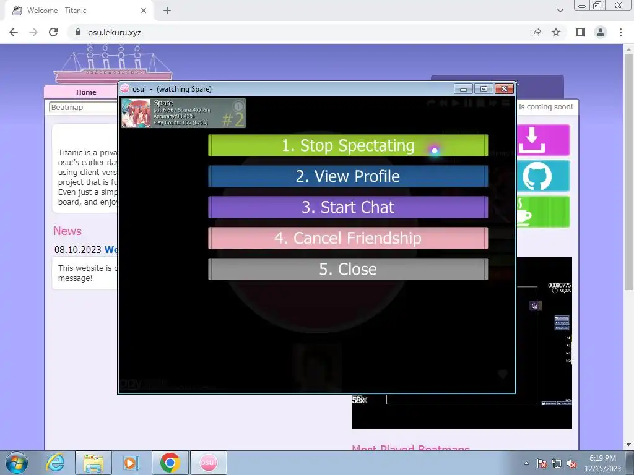
Task: Go back in Chrome
Action: pyautogui.click(x=14, y=32)
